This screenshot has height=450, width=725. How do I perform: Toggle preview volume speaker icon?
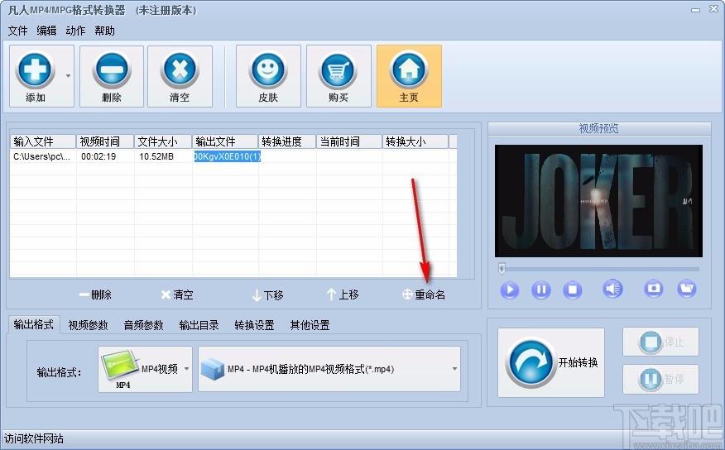pos(612,289)
